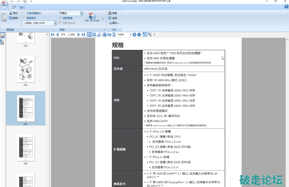Toggle the 打开 Word checkbox
Viewport: 289px width, 187px height.
pos(60,23)
